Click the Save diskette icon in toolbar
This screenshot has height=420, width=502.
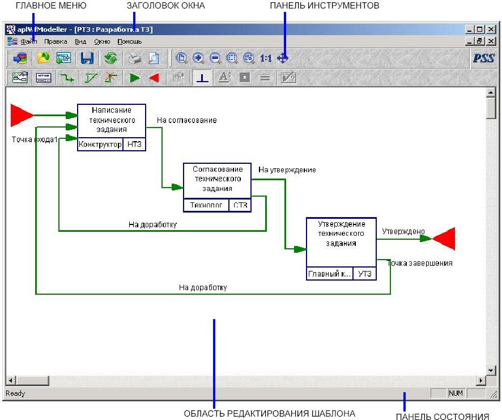[87, 58]
